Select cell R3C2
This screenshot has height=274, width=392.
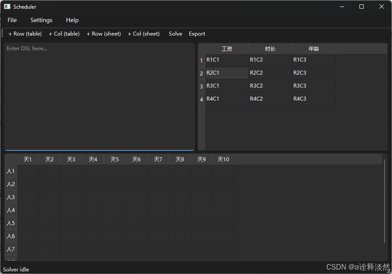pos(270,86)
